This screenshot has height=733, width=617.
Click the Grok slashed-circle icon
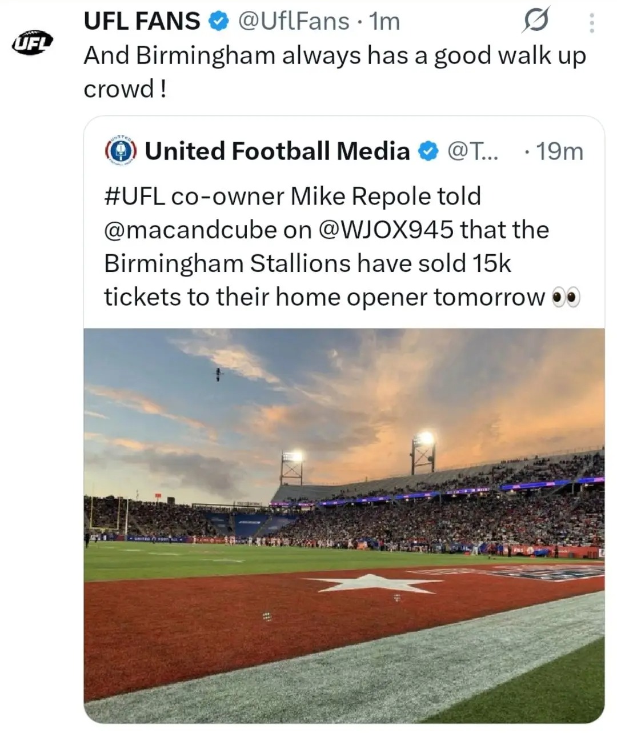536,22
